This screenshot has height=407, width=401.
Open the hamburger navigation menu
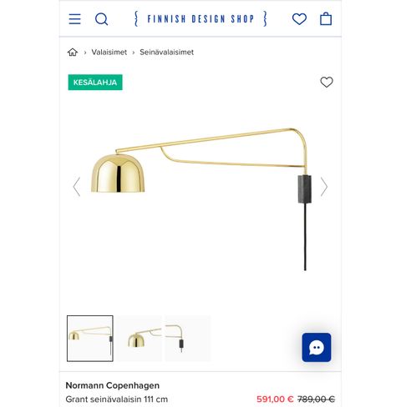coord(74,19)
